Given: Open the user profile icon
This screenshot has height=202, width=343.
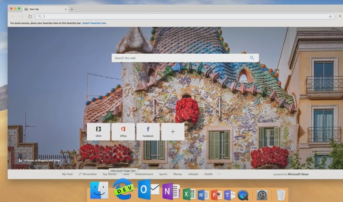Looking at the screenshot, I should (x=340, y=17).
